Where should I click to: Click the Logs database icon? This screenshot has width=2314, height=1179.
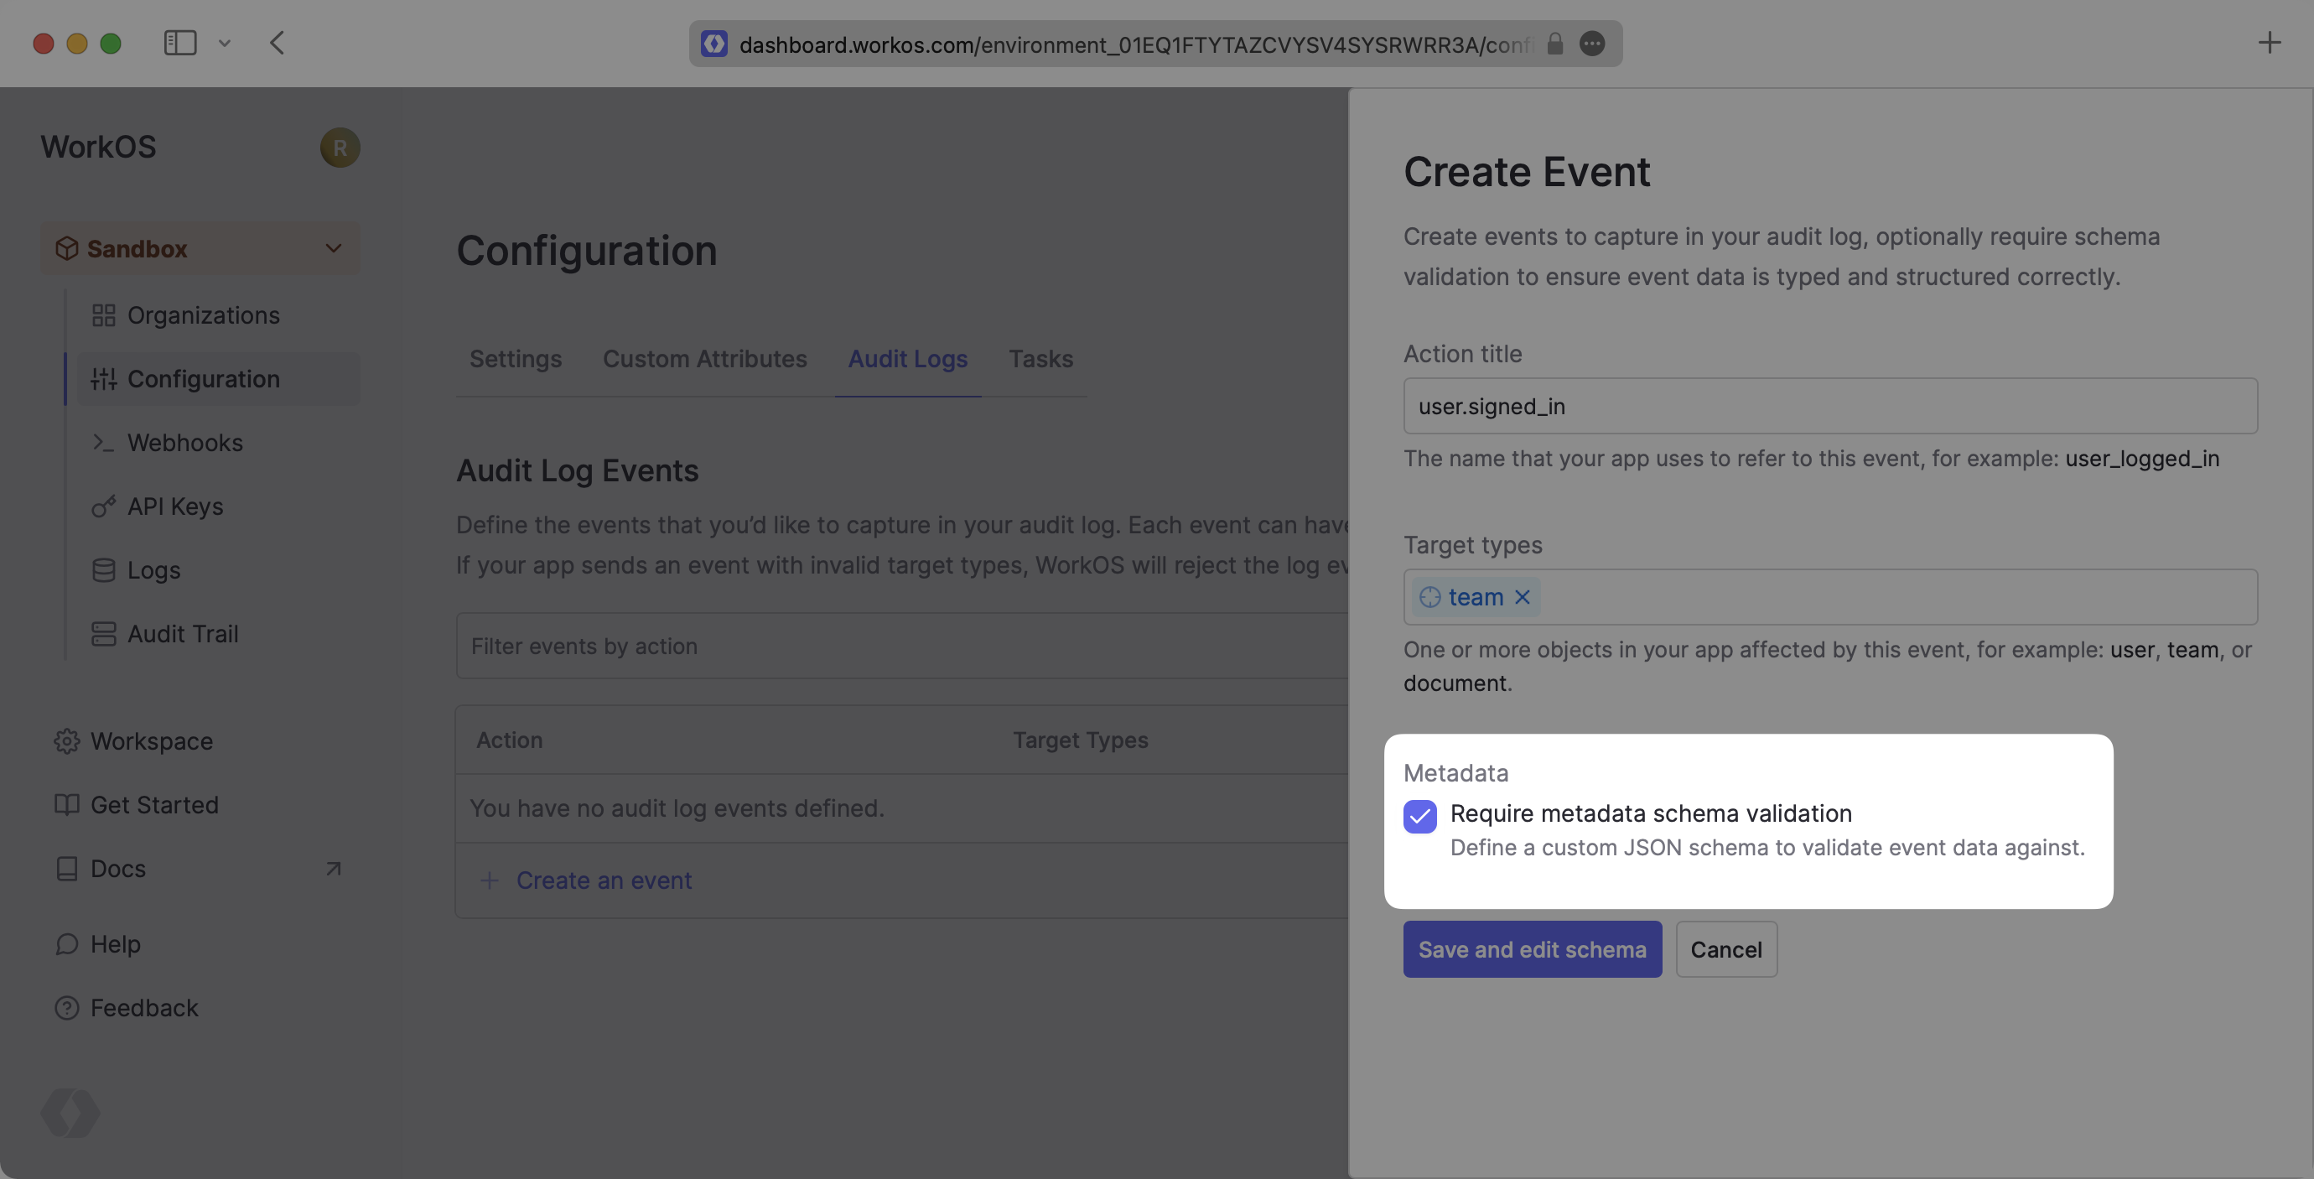103,570
